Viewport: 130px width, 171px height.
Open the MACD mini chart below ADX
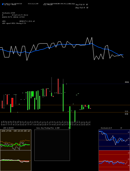(x=16, y=161)
